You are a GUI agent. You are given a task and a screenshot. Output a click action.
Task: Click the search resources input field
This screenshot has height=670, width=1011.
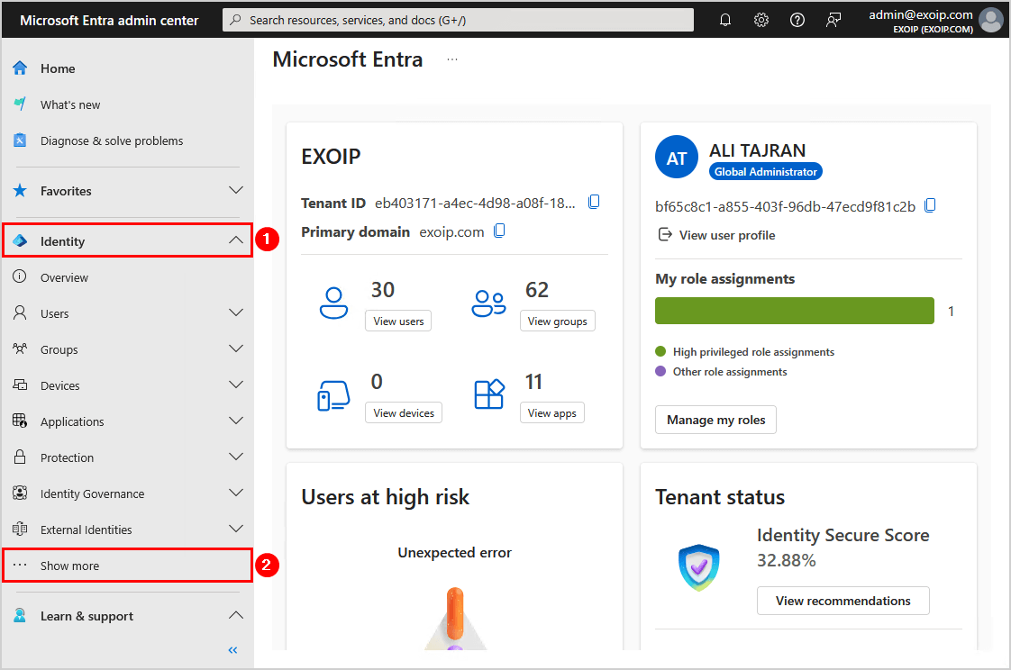click(458, 19)
